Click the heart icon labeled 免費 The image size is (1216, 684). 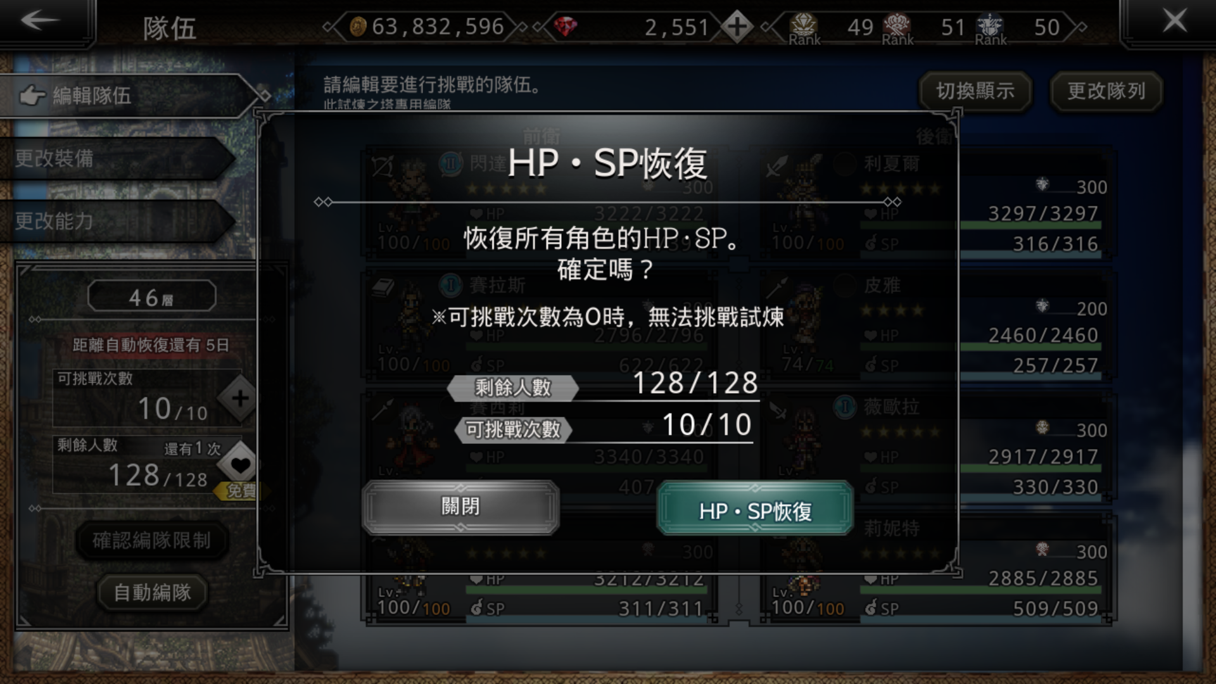(239, 466)
